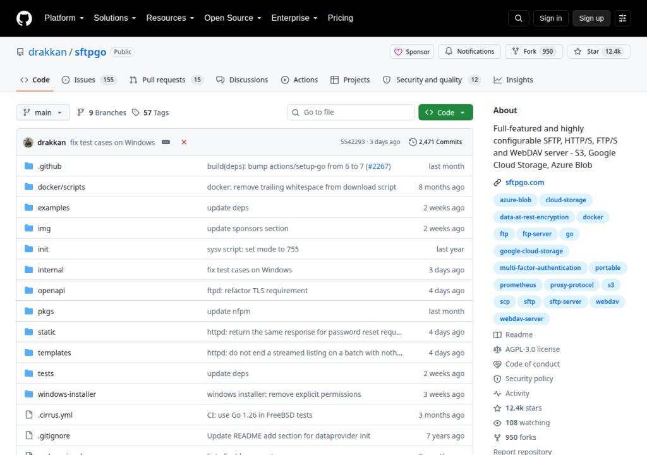Switch to the Pull requests tab
This screenshot has width=647, height=455.
(166, 80)
